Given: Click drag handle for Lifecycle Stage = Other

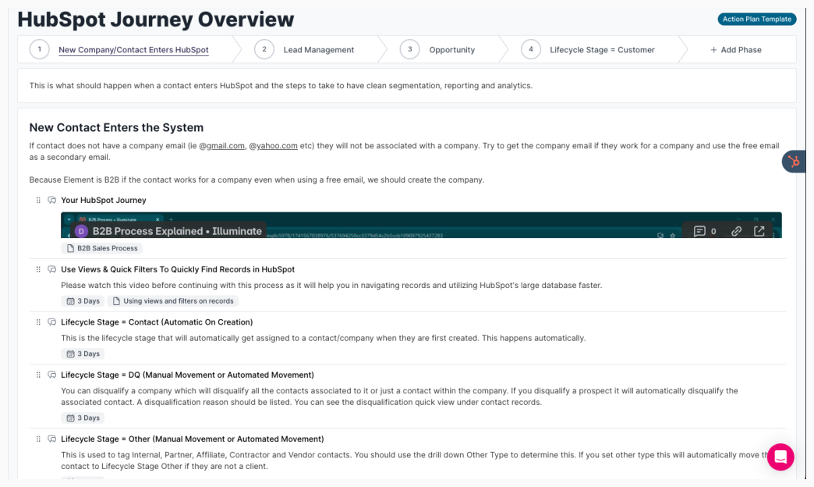Looking at the screenshot, I should point(38,439).
